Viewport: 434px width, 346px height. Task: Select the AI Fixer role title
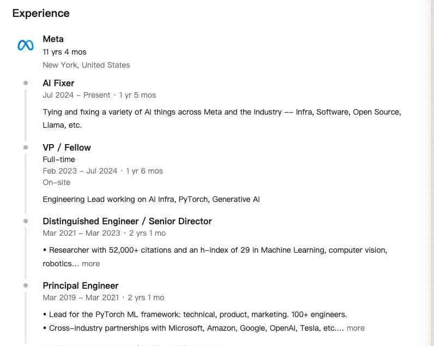(x=58, y=83)
